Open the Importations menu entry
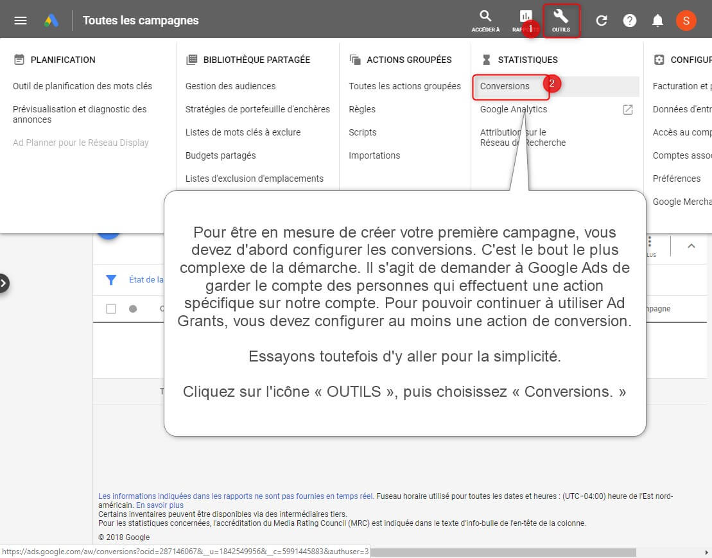This screenshot has height=558, width=712. pyautogui.click(x=374, y=156)
